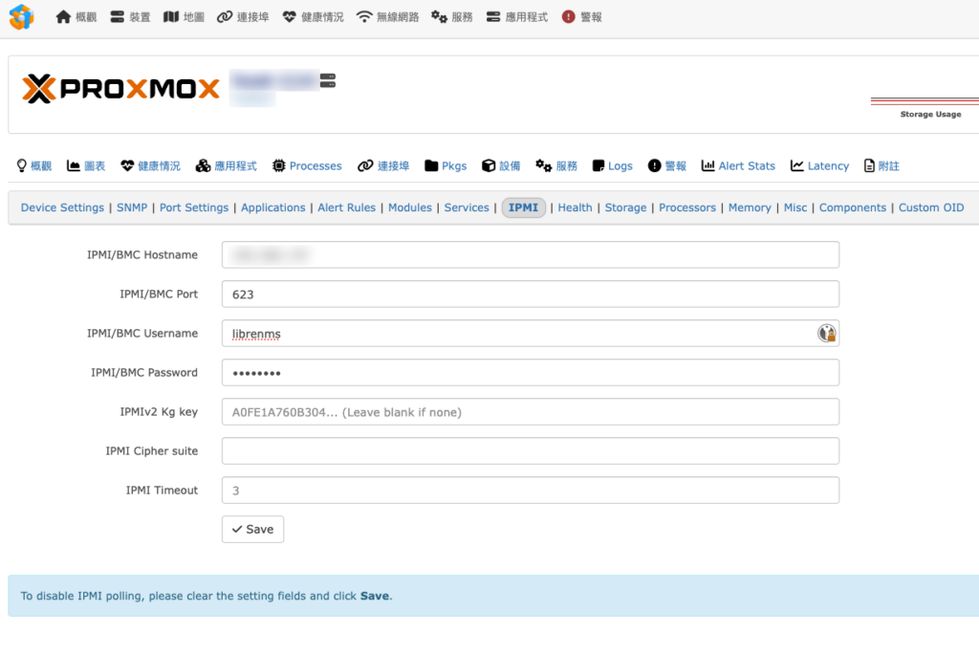
Task: Click the server icon beside device name
Action: [x=328, y=80]
